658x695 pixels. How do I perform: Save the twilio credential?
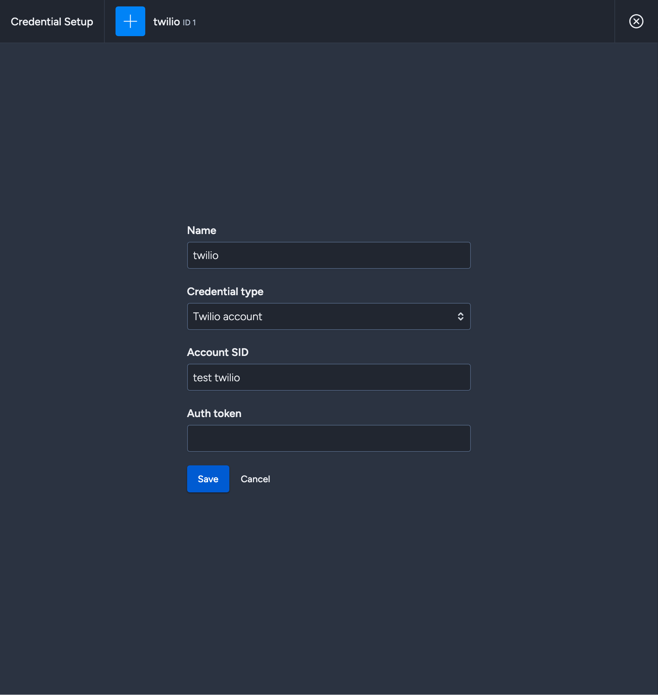point(208,479)
